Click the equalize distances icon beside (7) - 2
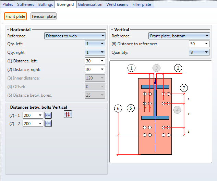 coord(48,123)
